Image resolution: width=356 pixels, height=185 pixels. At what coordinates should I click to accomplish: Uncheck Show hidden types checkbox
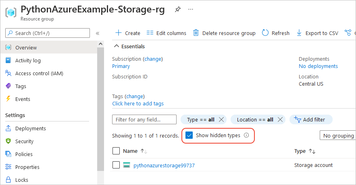click(189, 136)
